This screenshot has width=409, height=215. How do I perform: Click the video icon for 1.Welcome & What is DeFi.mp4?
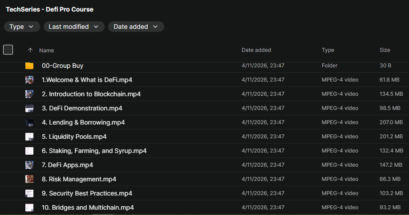click(x=29, y=80)
